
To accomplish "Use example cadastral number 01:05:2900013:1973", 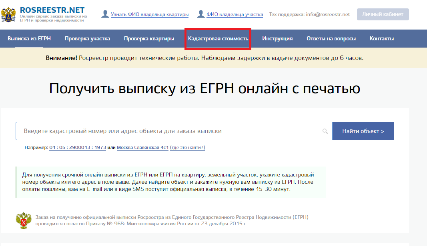I will coord(78,147).
